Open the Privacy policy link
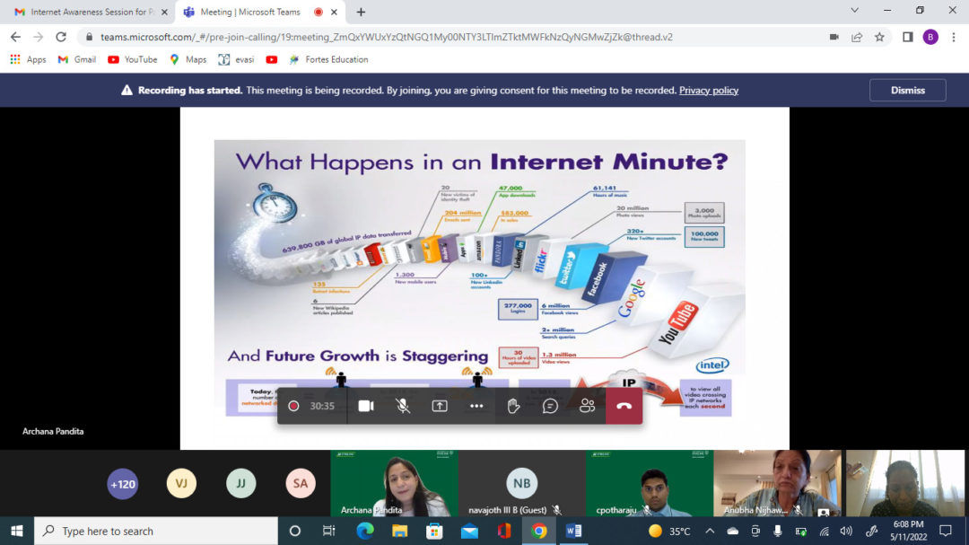 pyautogui.click(x=709, y=91)
